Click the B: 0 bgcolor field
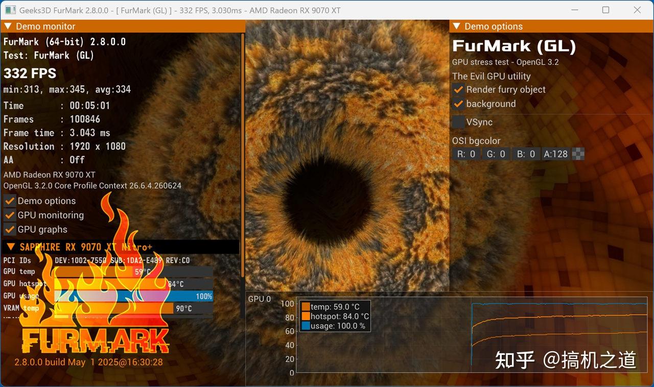This screenshot has height=387, width=654. point(526,154)
